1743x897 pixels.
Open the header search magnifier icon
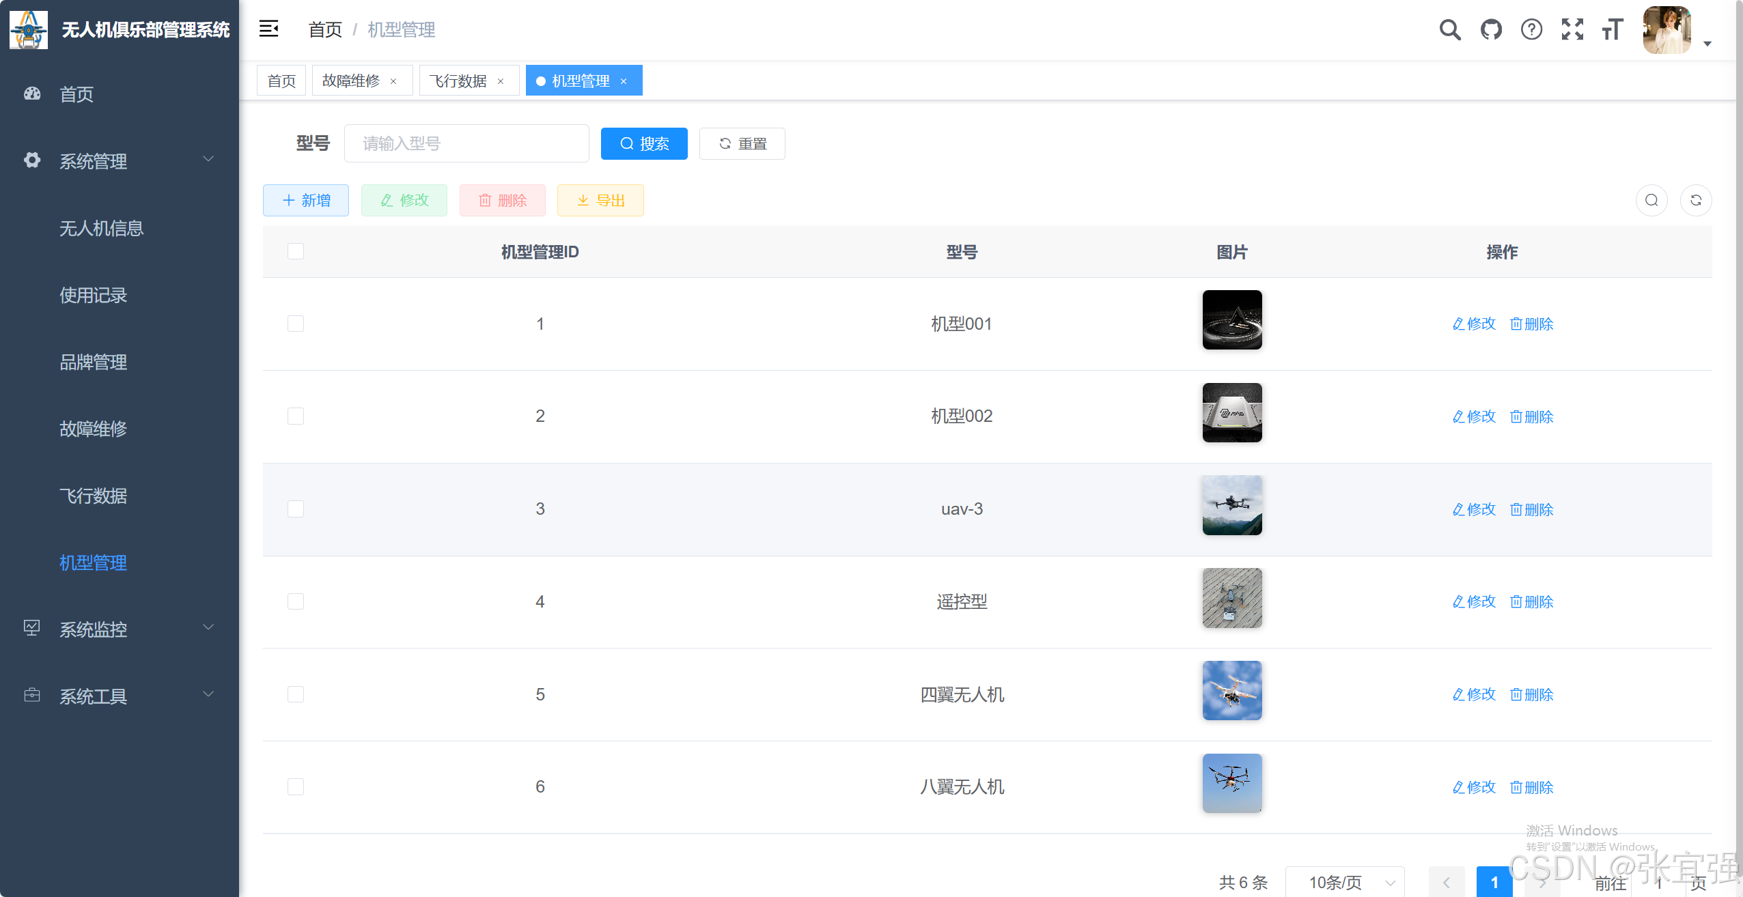(x=1449, y=29)
